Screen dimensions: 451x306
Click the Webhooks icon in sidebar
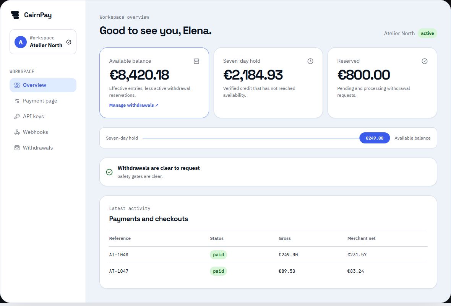17,132
